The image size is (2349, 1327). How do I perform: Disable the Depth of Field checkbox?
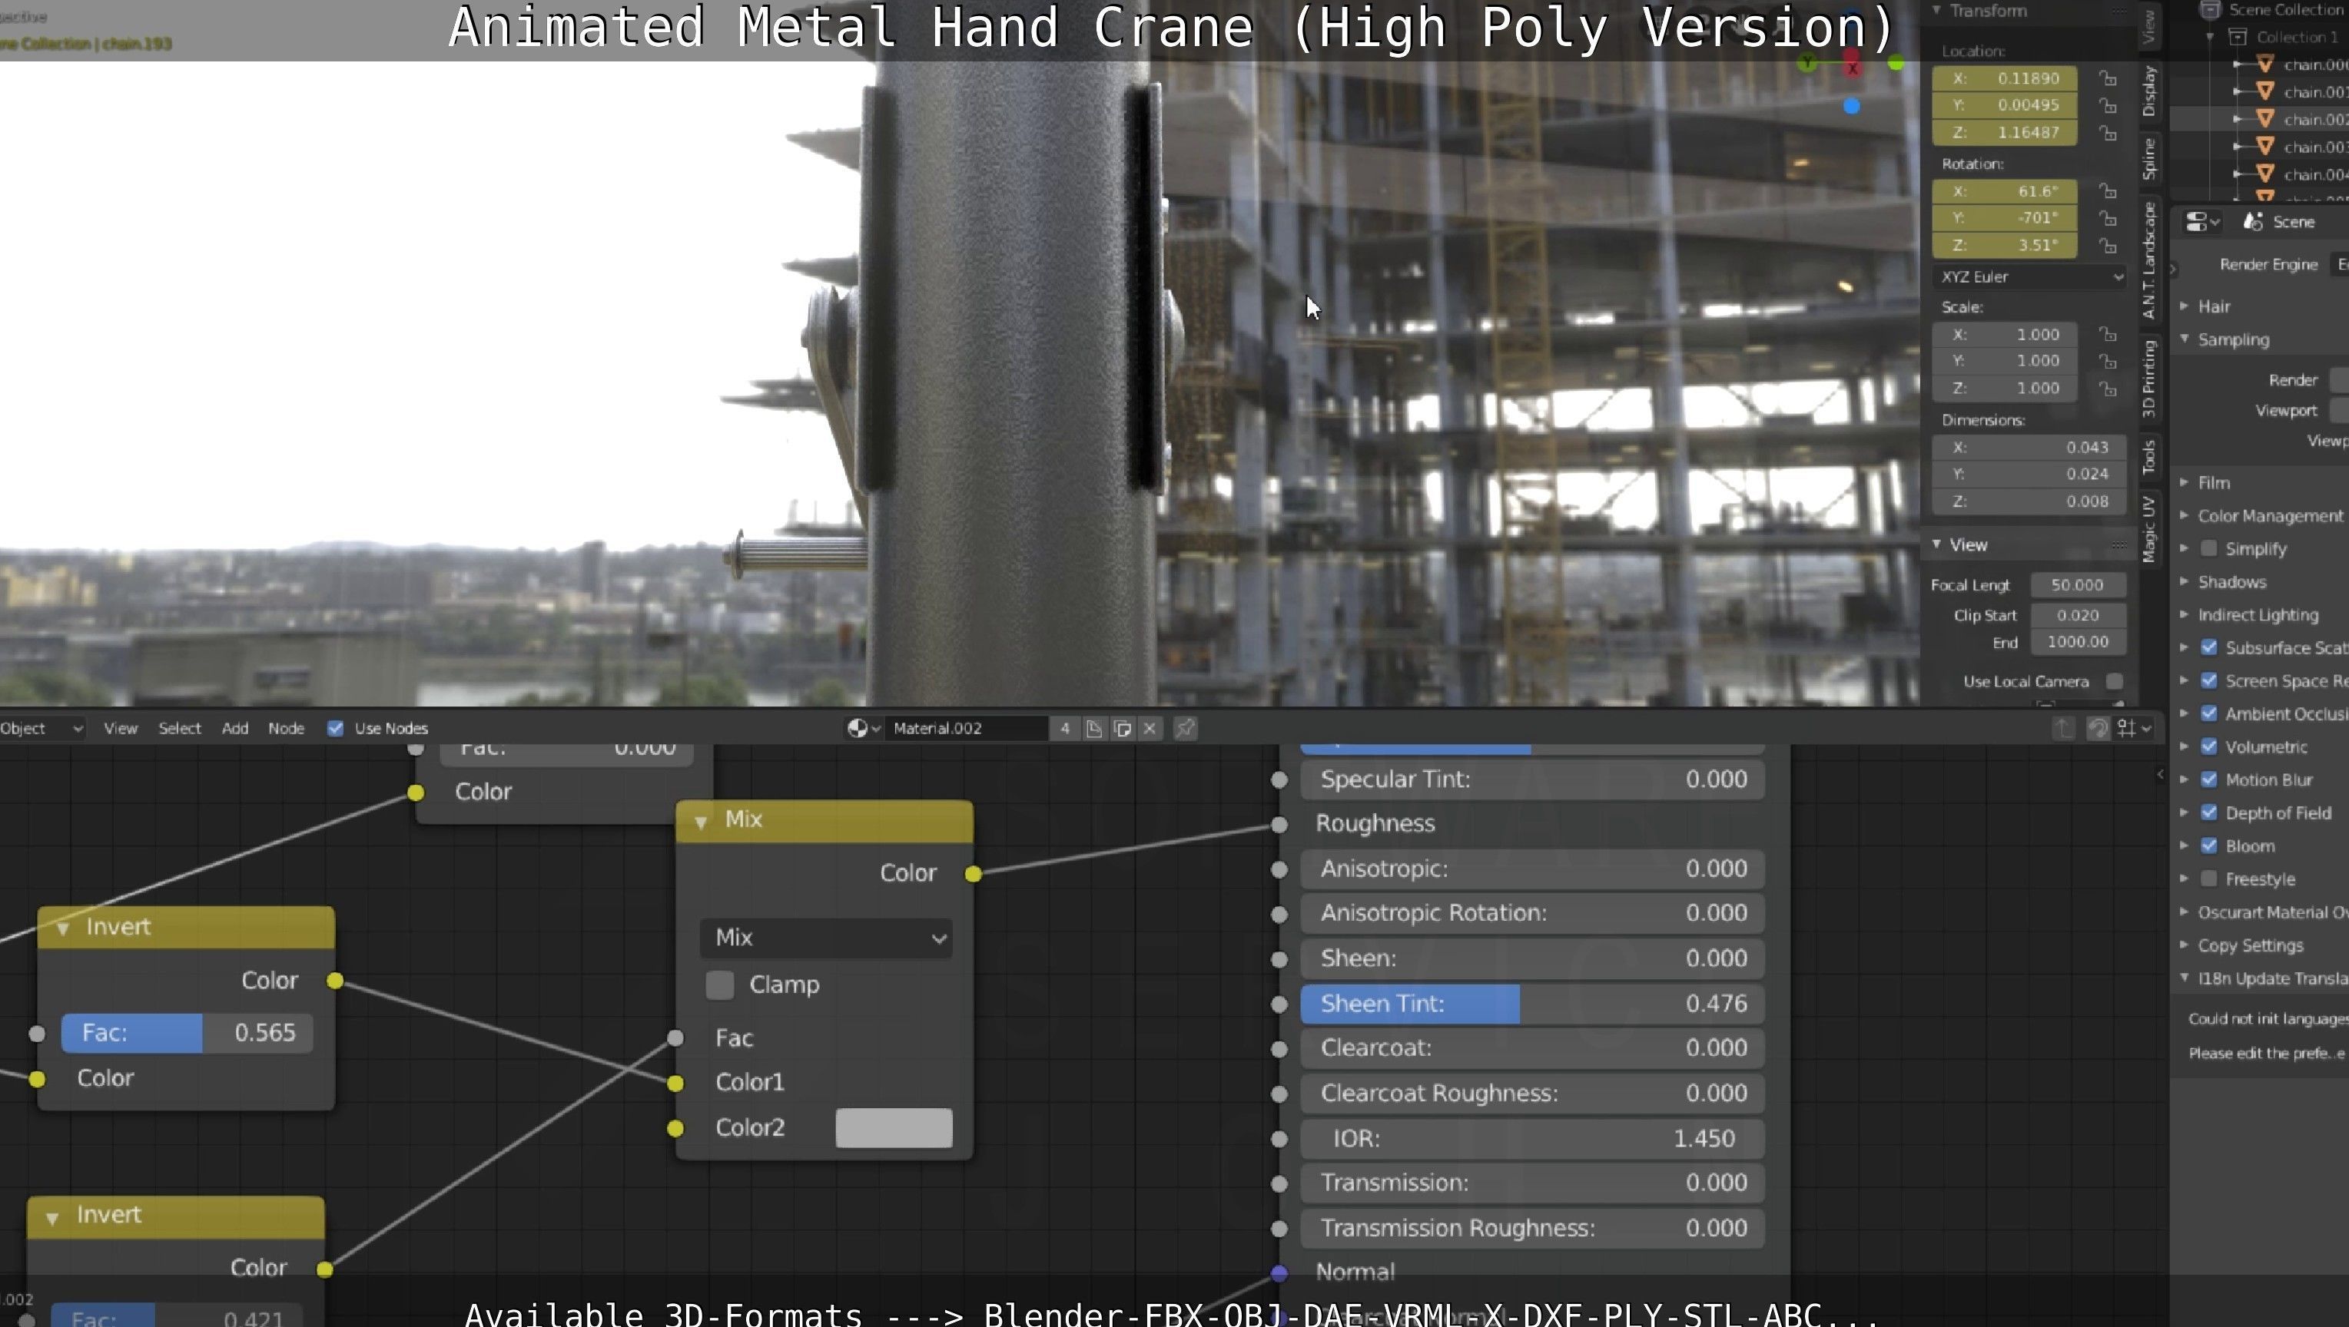tap(2208, 812)
